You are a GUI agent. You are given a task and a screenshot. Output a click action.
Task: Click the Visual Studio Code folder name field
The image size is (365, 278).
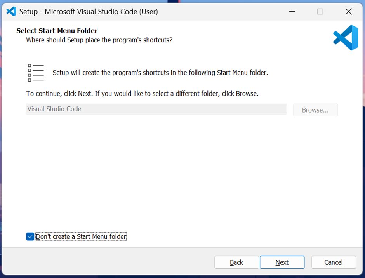(x=156, y=109)
